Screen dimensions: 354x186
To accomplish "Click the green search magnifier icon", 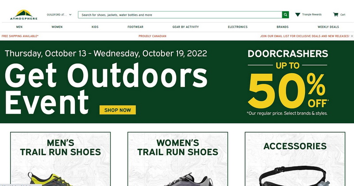I will (x=285, y=15).
